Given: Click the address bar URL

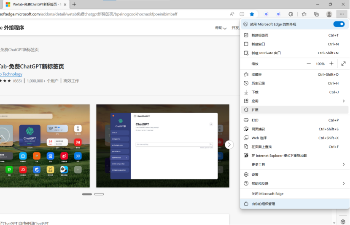Looking at the screenshot, I should coord(89,14).
